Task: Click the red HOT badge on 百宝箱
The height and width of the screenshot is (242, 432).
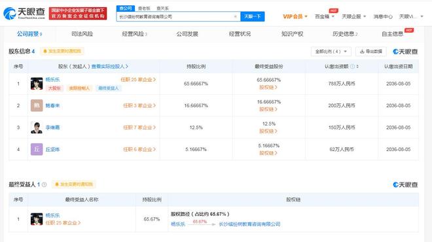Action: point(333,10)
